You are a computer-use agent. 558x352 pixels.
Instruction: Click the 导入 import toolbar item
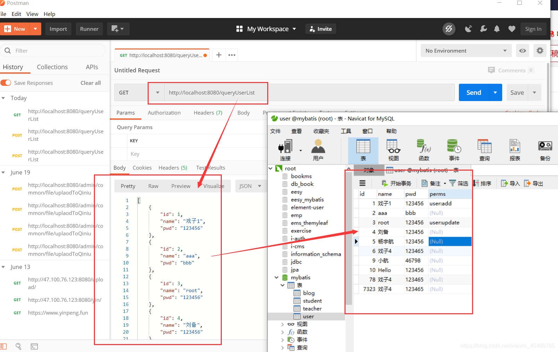click(511, 183)
